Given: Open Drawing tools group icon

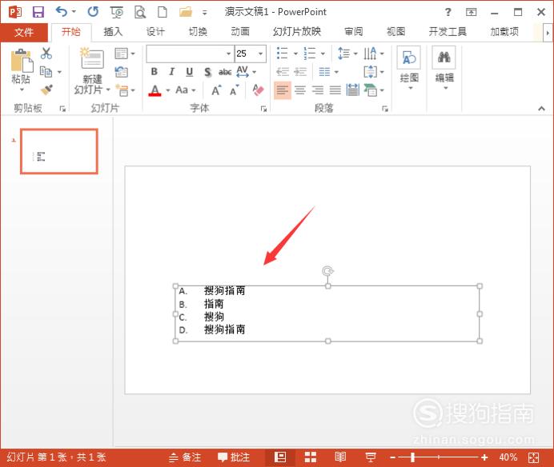Looking at the screenshot, I should [x=409, y=58].
